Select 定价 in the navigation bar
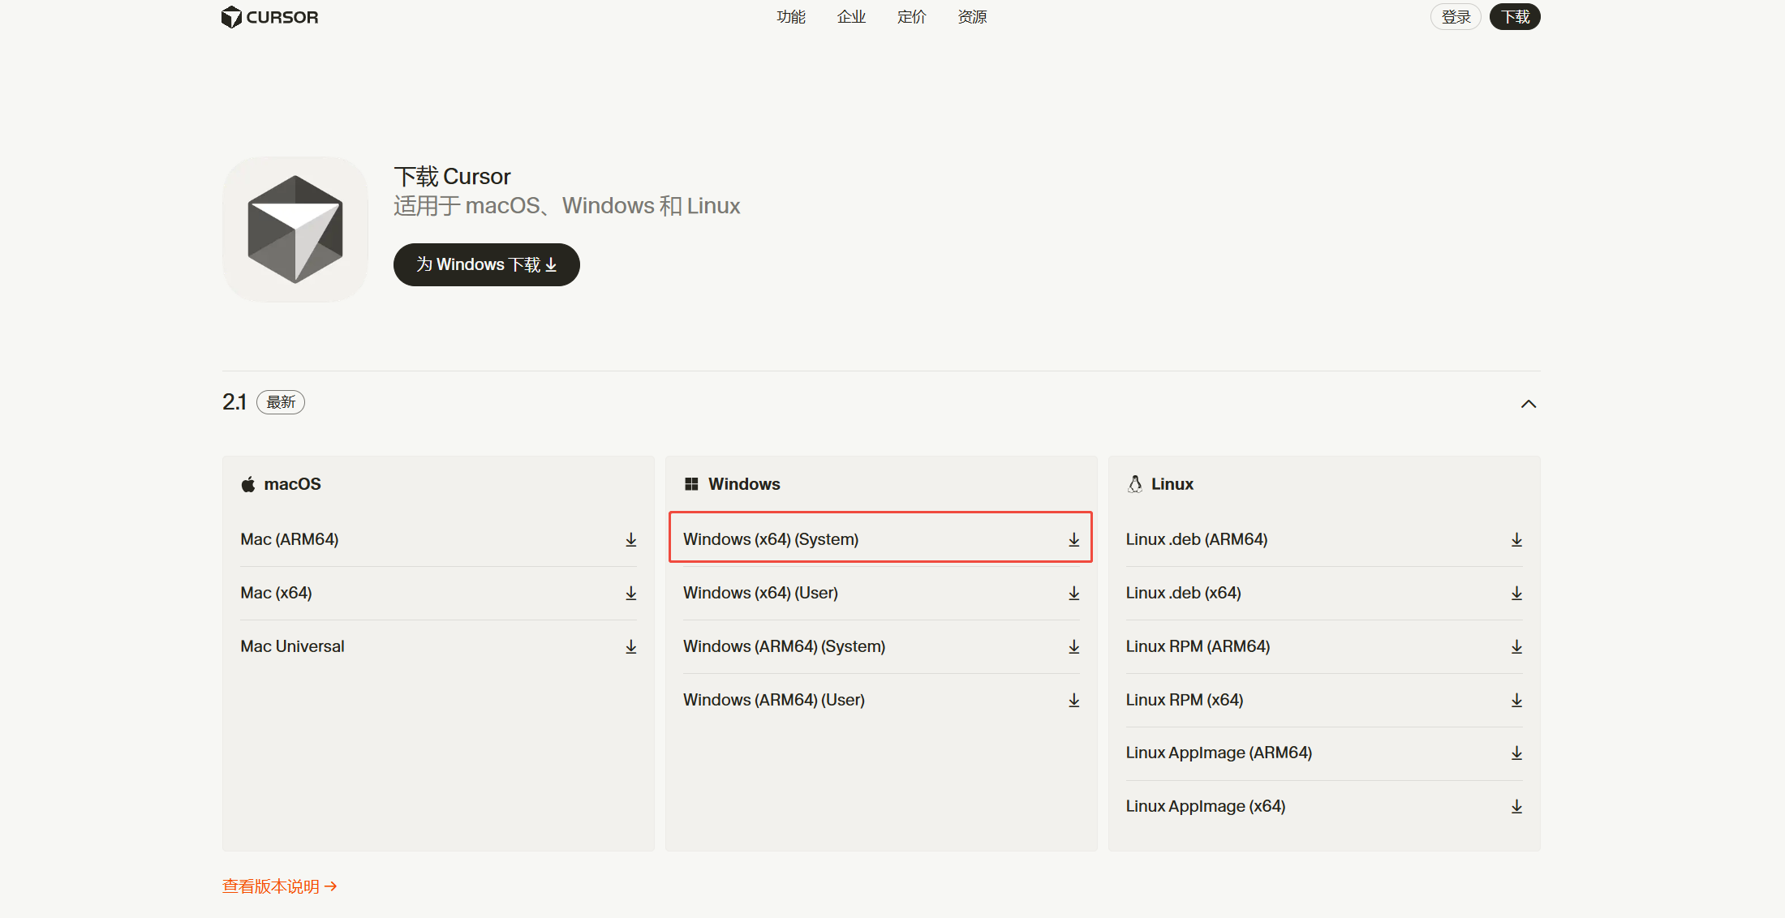The image size is (1785, 918). pyautogui.click(x=910, y=16)
